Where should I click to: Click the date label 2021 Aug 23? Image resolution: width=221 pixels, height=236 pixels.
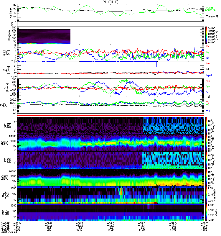pyautogui.click(x=9, y=232)
